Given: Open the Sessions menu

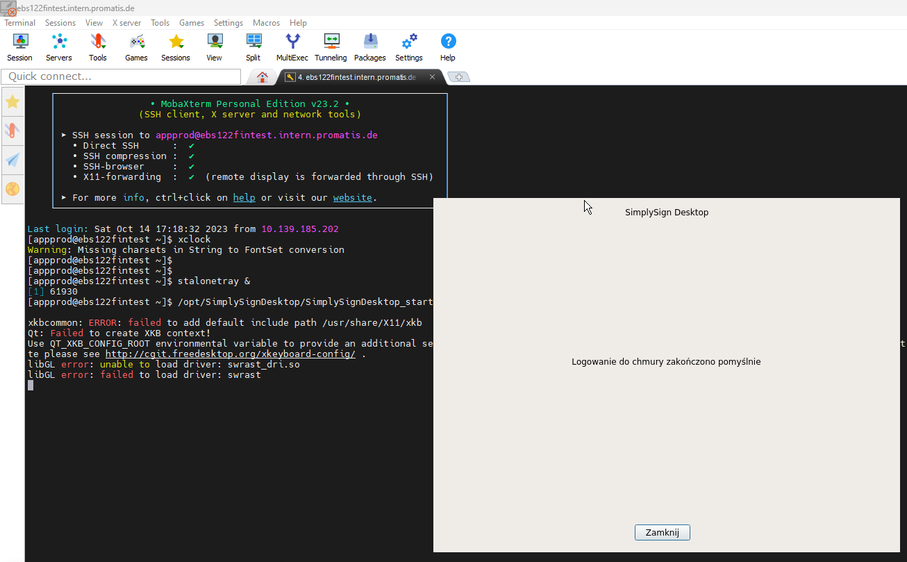Looking at the screenshot, I should (60, 23).
